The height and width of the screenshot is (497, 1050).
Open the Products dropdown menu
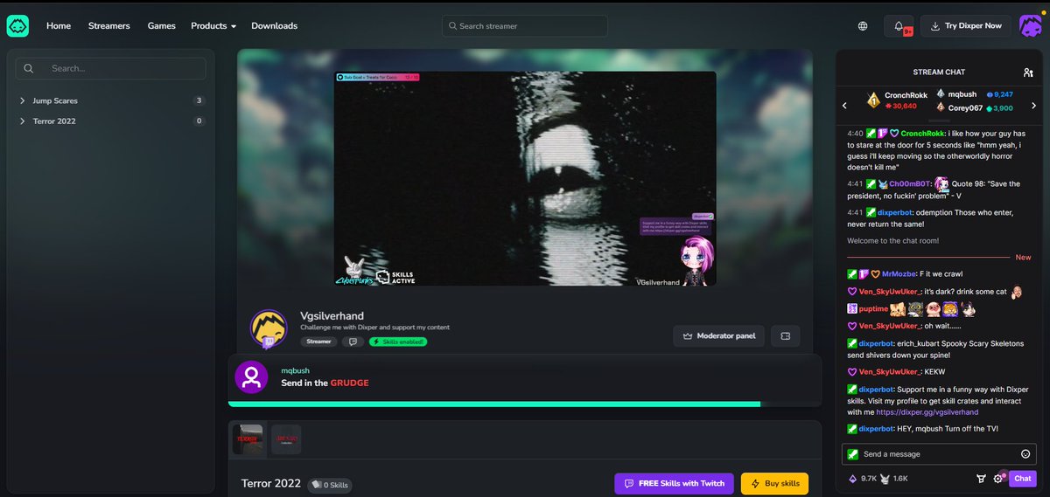[x=213, y=26]
